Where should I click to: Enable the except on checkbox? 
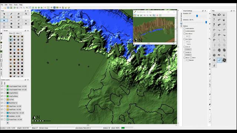click(x=184, y=52)
